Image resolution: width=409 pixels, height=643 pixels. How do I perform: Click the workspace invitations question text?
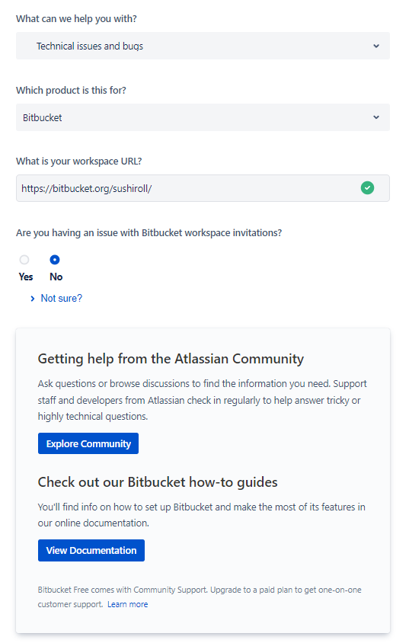(149, 232)
